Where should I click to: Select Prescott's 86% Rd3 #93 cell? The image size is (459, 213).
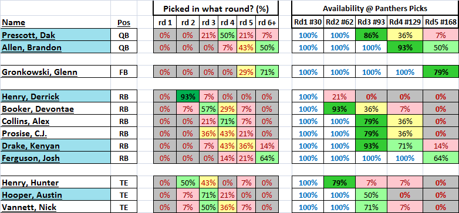click(x=371, y=35)
